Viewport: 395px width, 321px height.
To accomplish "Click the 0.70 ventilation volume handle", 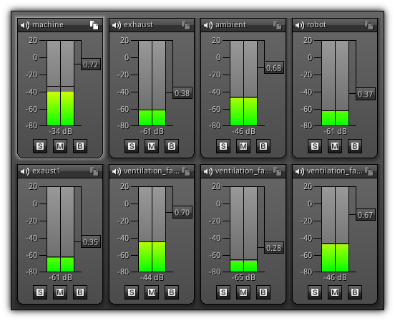I will click(x=182, y=212).
